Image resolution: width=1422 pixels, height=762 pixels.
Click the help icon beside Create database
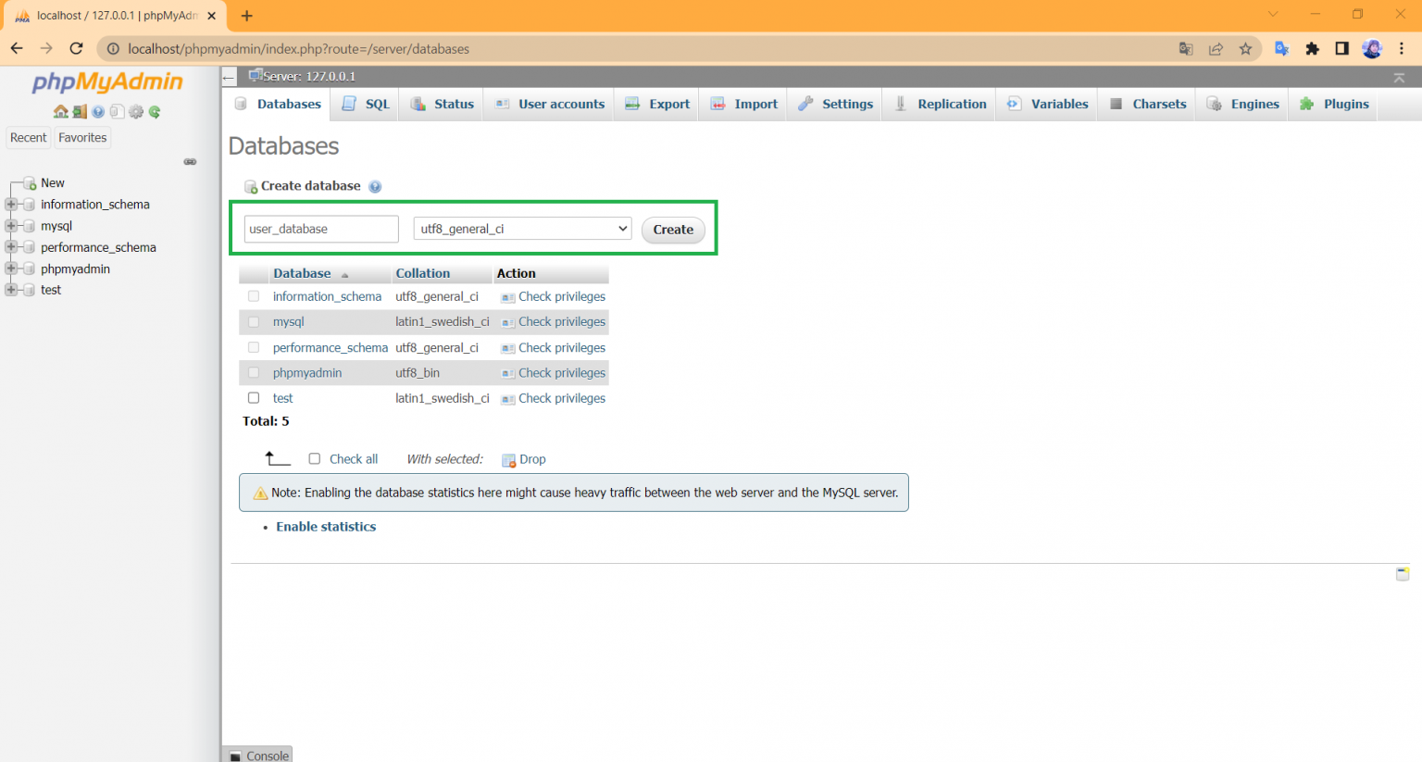click(x=375, y=187)
